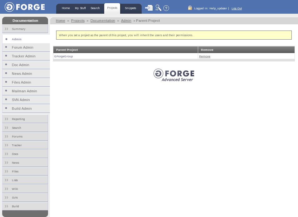The height and width of the screenshot is (217, 298).
Task: Follow the Projects breadcrumb link
Action: pos(78,21)
